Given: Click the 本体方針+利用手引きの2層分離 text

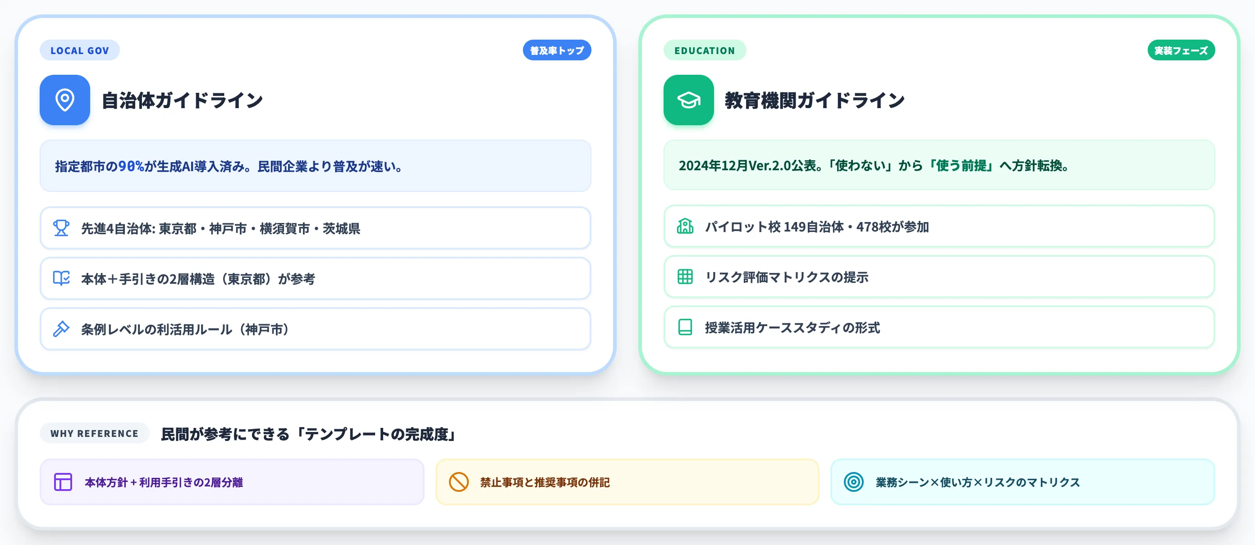Looking at the screenshot, I should click(x=164, y=482).
